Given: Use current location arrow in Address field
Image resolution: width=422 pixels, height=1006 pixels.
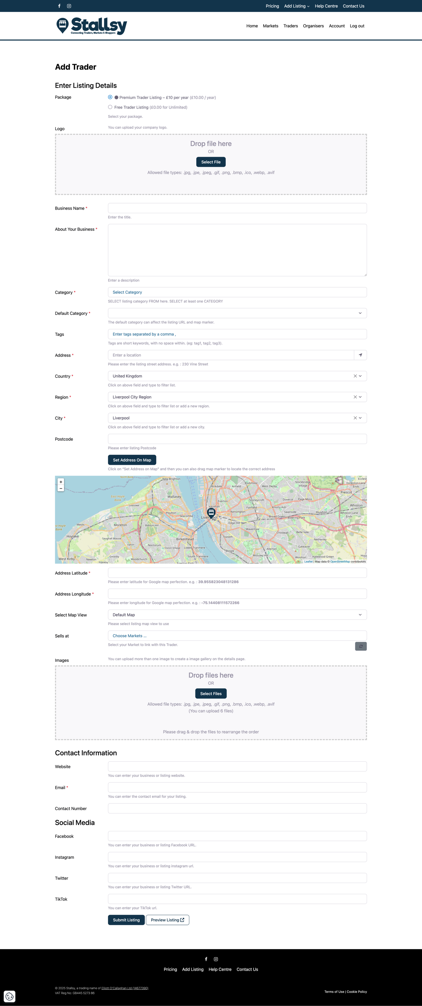Looking at the screenshot, I should [x=360, y=355].
